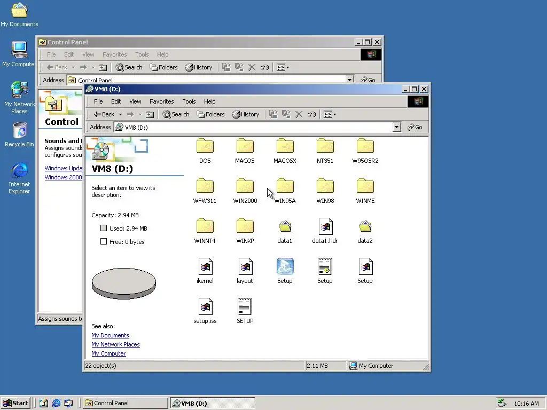This screenshot has height=410, width=547.
Task: Click Back button in VM8 window
Action: click(104, 114)
